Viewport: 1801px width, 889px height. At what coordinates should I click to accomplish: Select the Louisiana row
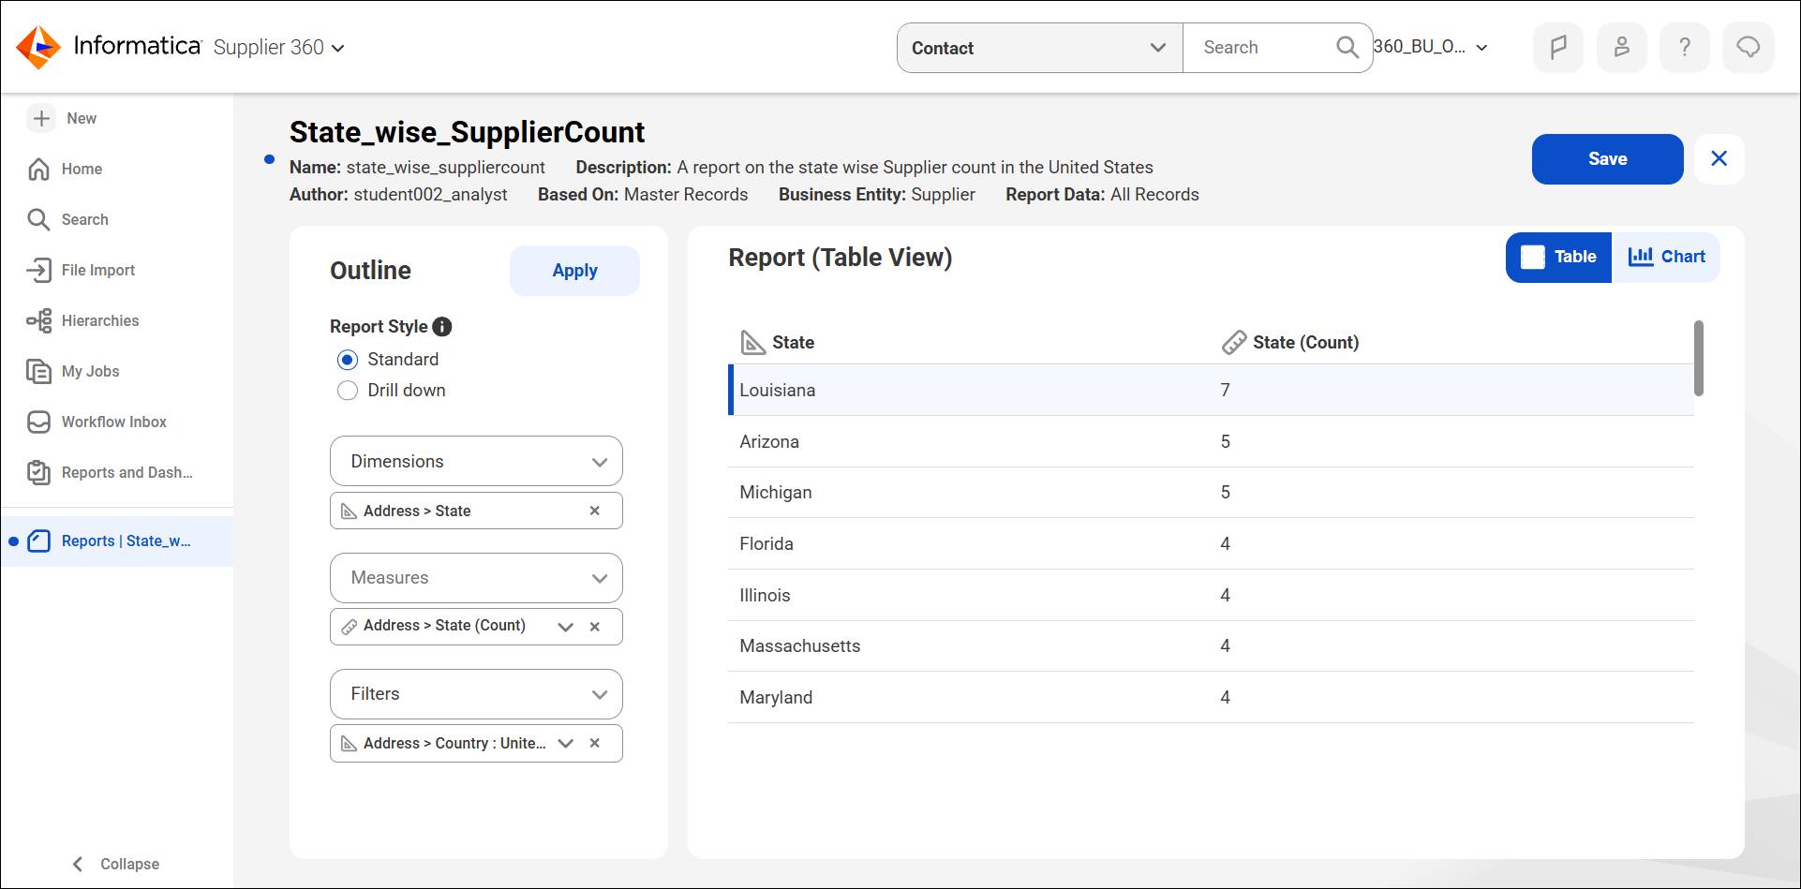click(1211, 390)
